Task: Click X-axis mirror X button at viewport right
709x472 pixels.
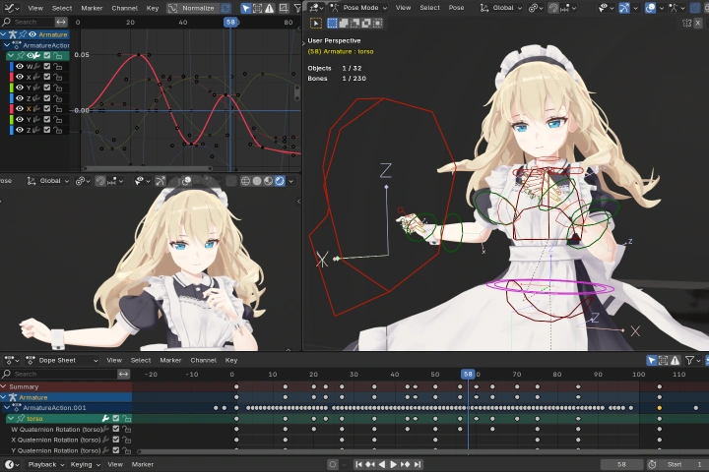Action: (x=698, y=23)
